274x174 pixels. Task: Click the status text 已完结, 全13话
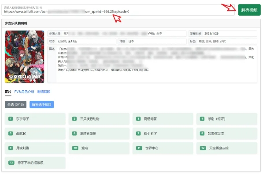67,41
